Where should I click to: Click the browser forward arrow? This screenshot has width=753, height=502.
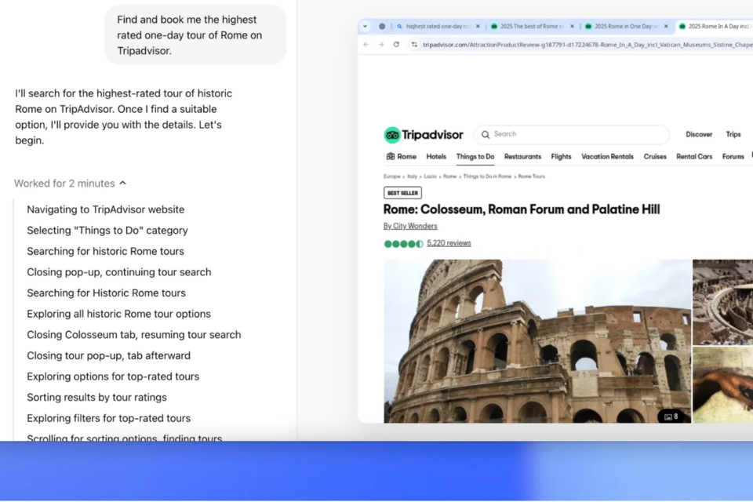(380, 45)
